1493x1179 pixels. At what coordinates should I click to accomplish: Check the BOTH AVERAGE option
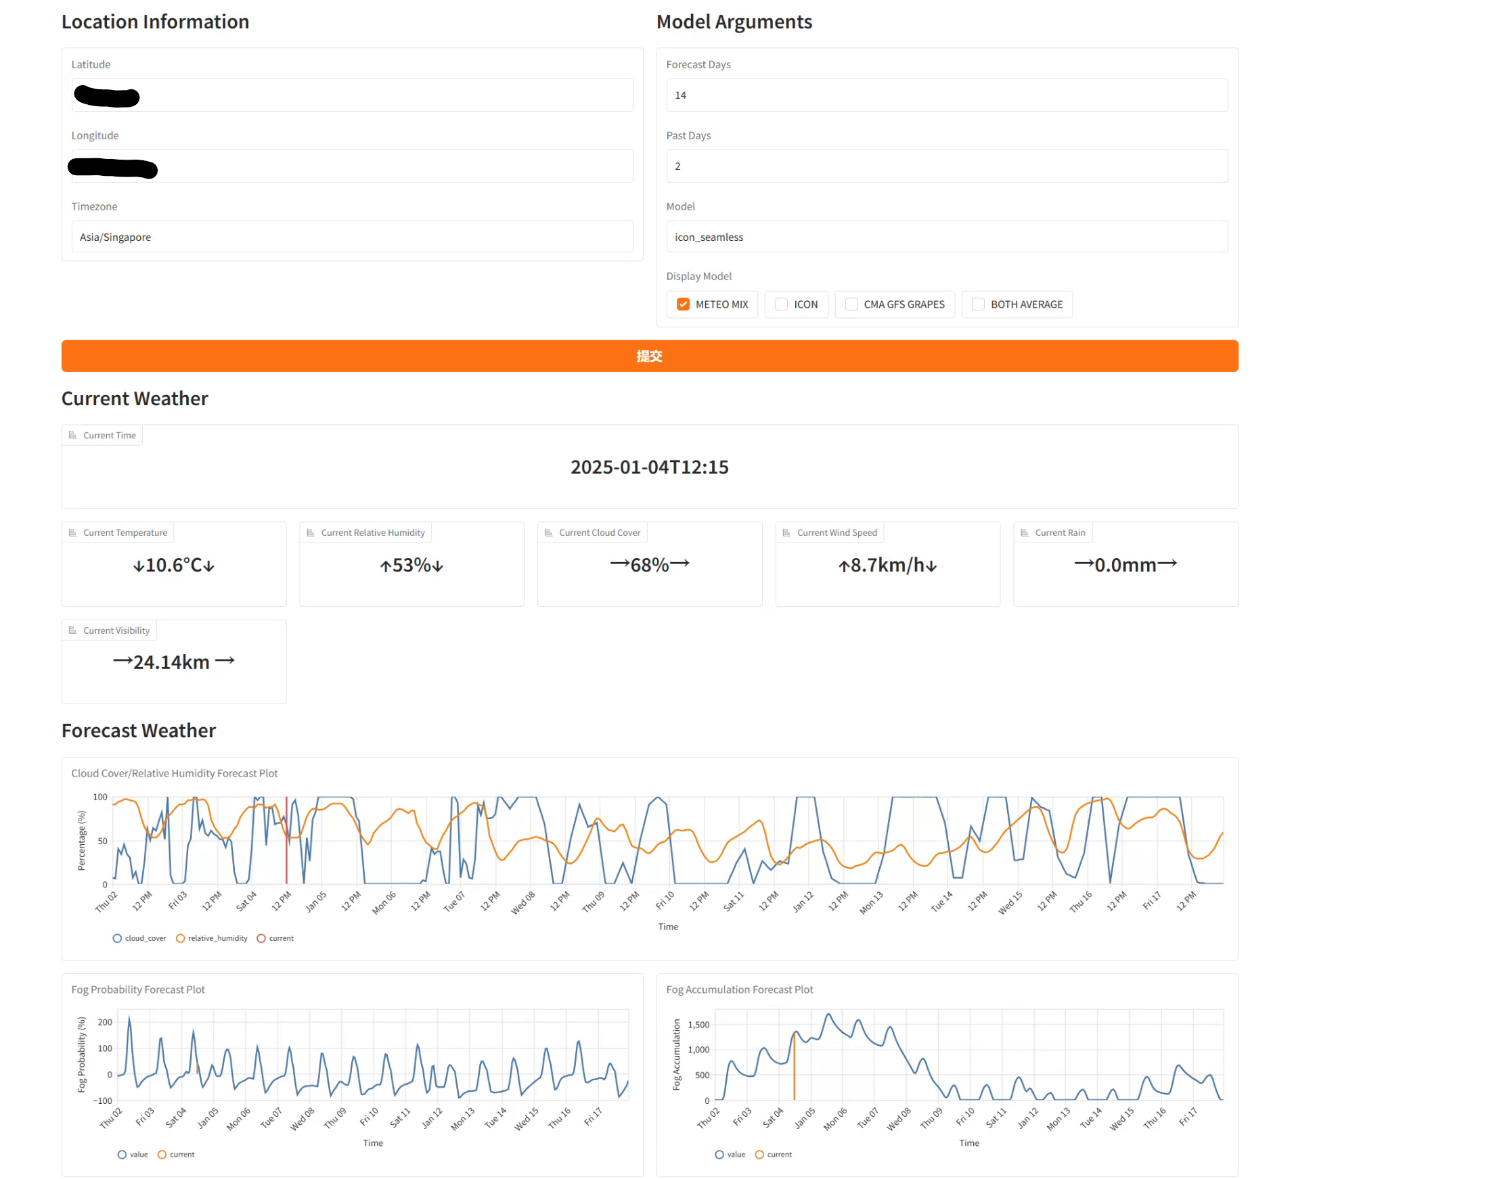tap(978, 304)
